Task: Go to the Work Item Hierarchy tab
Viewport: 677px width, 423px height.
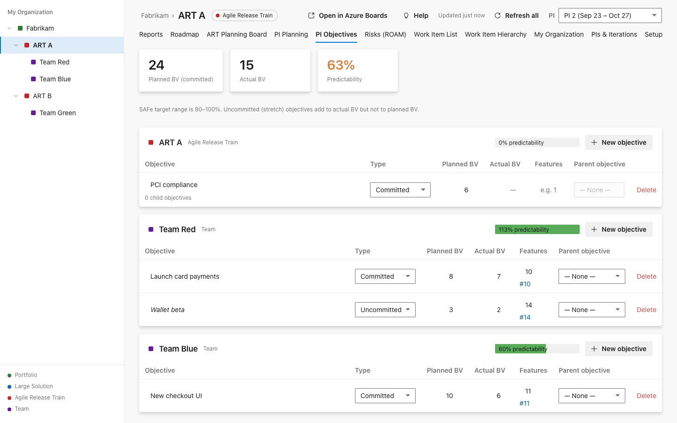Action: click(x=496, y=34)
